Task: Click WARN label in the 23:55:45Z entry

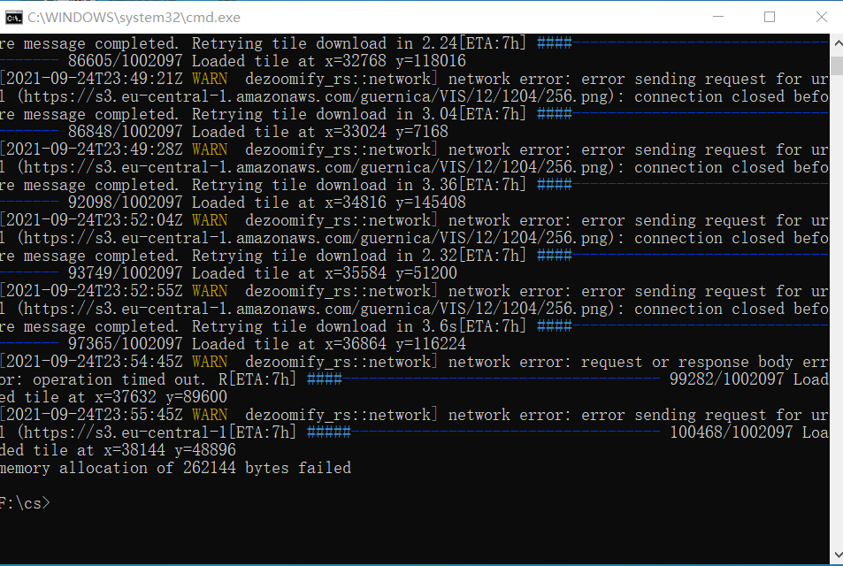Action: (209, 415)
